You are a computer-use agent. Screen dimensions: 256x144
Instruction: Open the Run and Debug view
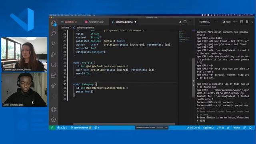pos(54,54)
